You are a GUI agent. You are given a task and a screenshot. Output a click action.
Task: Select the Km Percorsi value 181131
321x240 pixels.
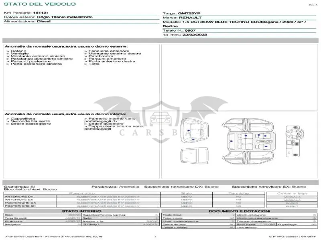tap(41, 13)
